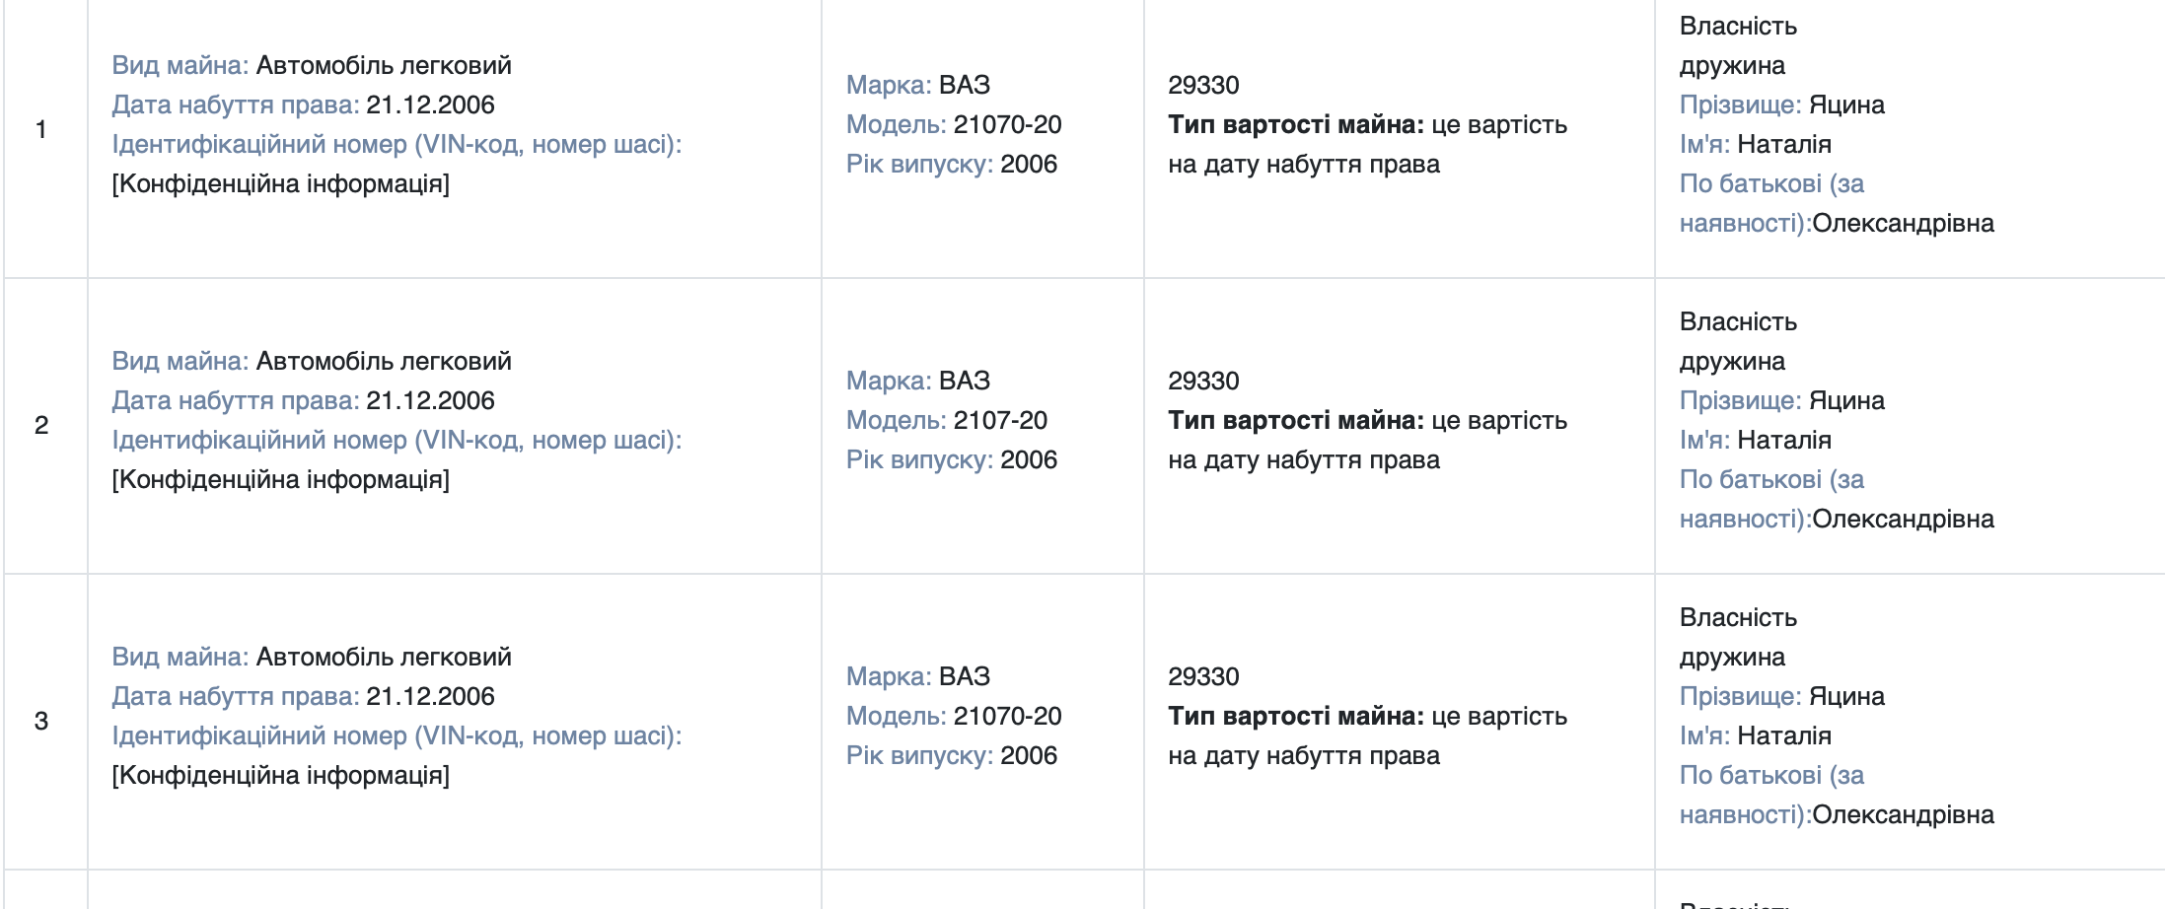Click 'Марка: ВАЗ' in row 2
Screen dimensions: 2165x909
[918, 381]
